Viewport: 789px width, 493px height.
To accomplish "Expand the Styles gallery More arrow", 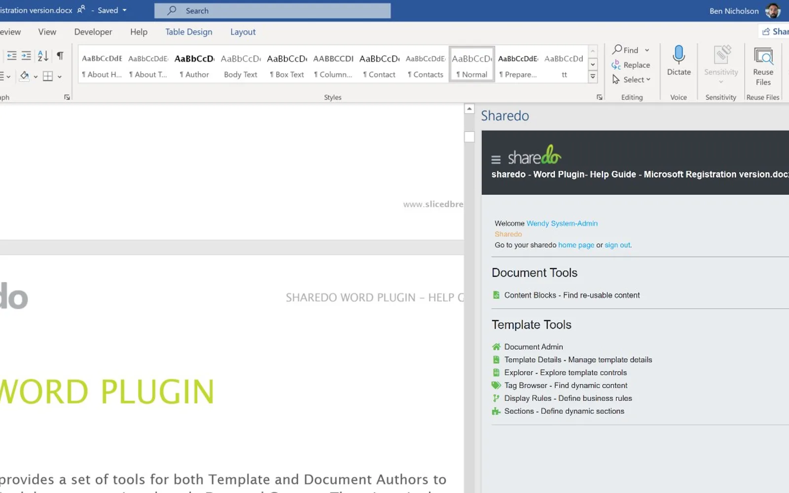I will (x=593, y=76).
